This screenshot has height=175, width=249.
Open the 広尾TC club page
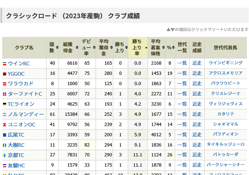[x=16, y=135]
